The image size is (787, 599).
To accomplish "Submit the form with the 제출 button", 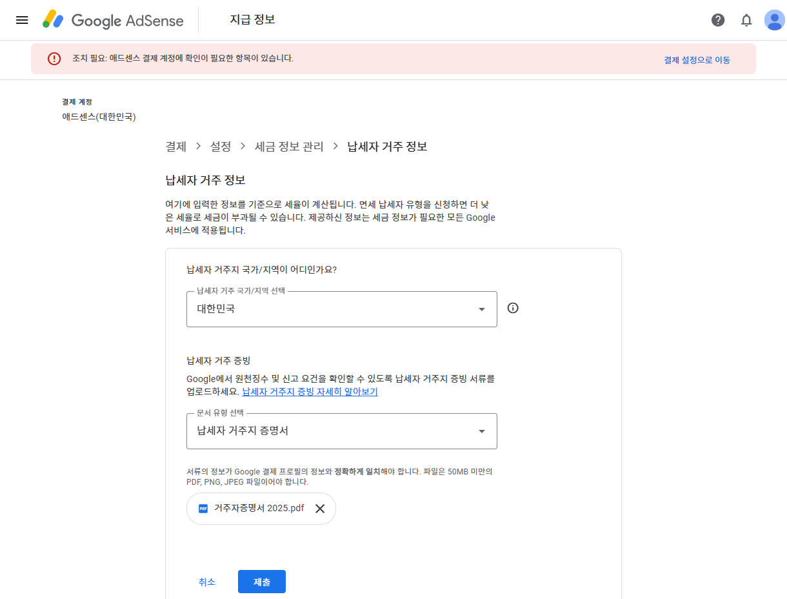I will 261,581.
